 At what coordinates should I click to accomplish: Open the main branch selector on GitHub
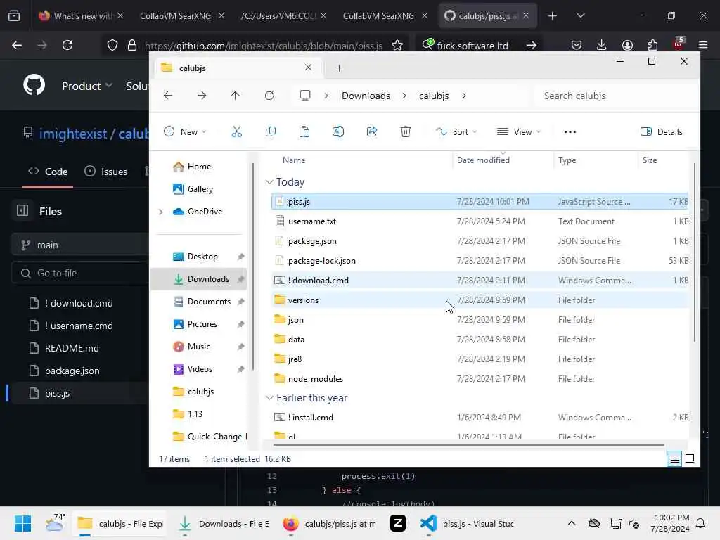click(x=80, y=245)
